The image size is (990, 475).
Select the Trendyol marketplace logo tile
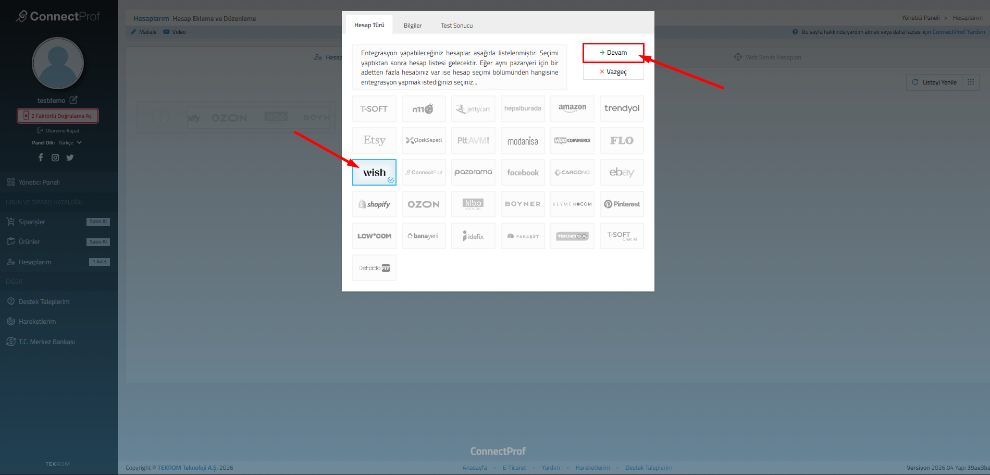point(622,108)
